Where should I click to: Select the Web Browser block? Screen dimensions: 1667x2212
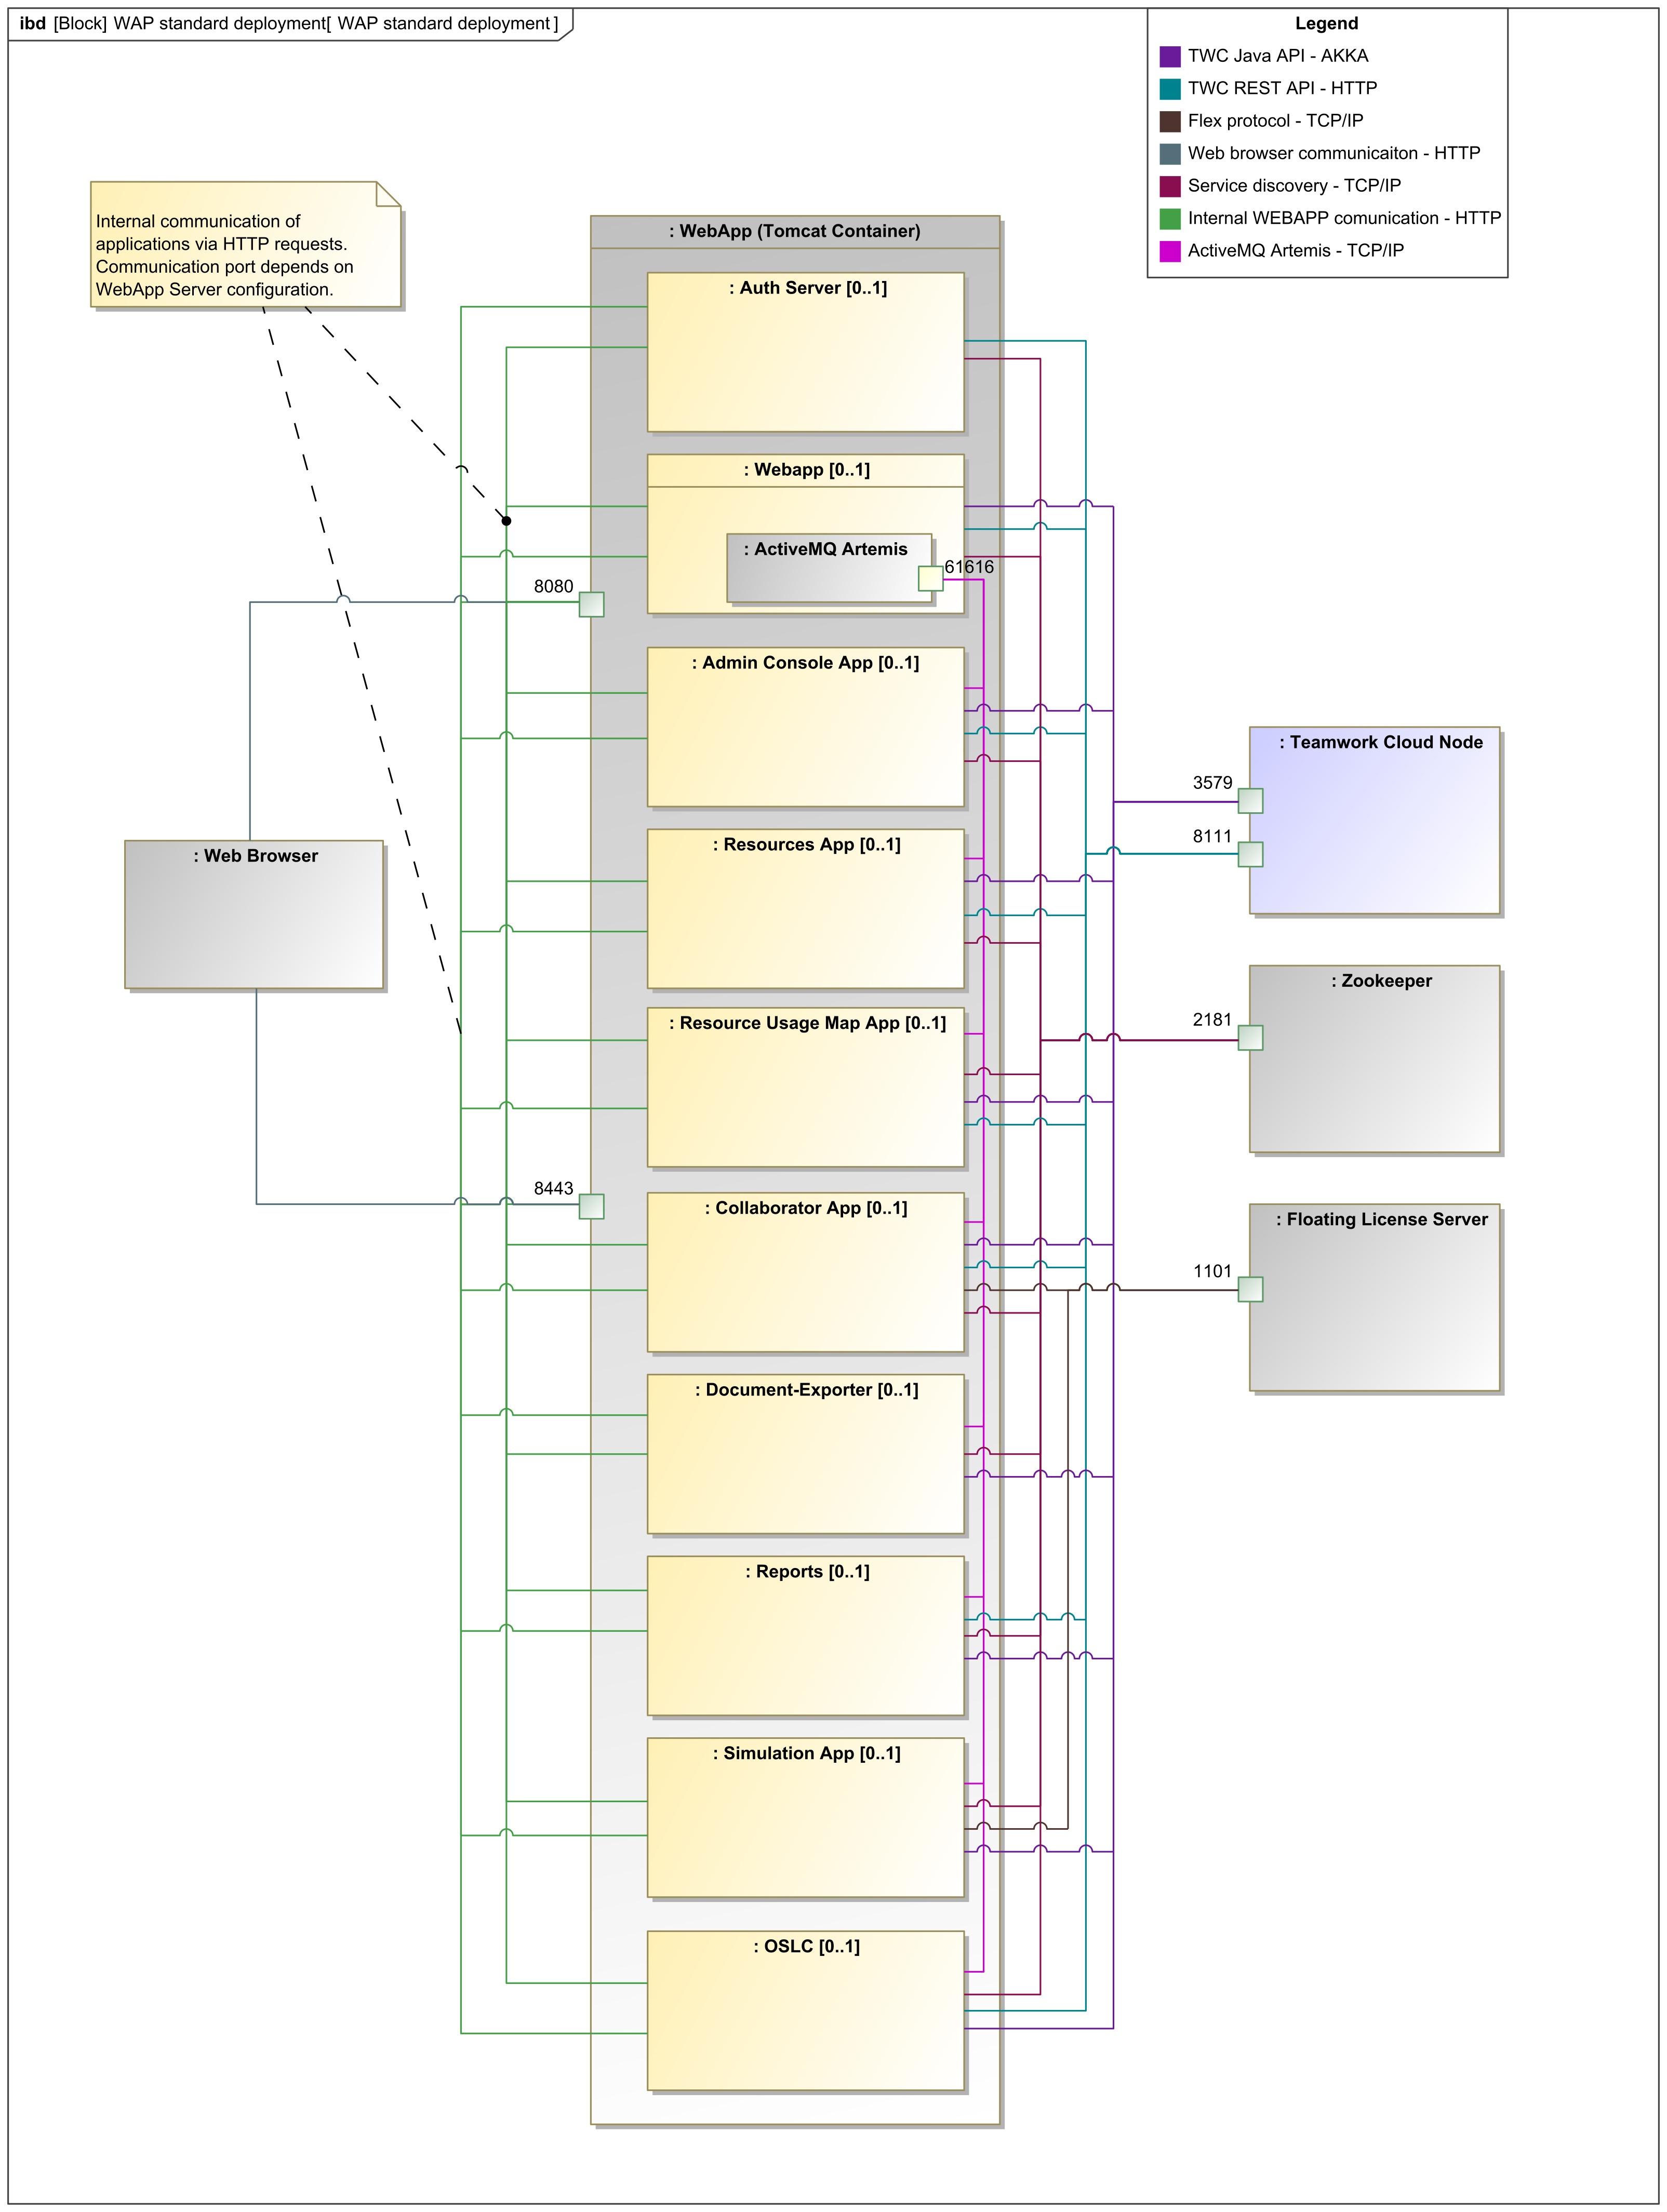coord(253,915)
